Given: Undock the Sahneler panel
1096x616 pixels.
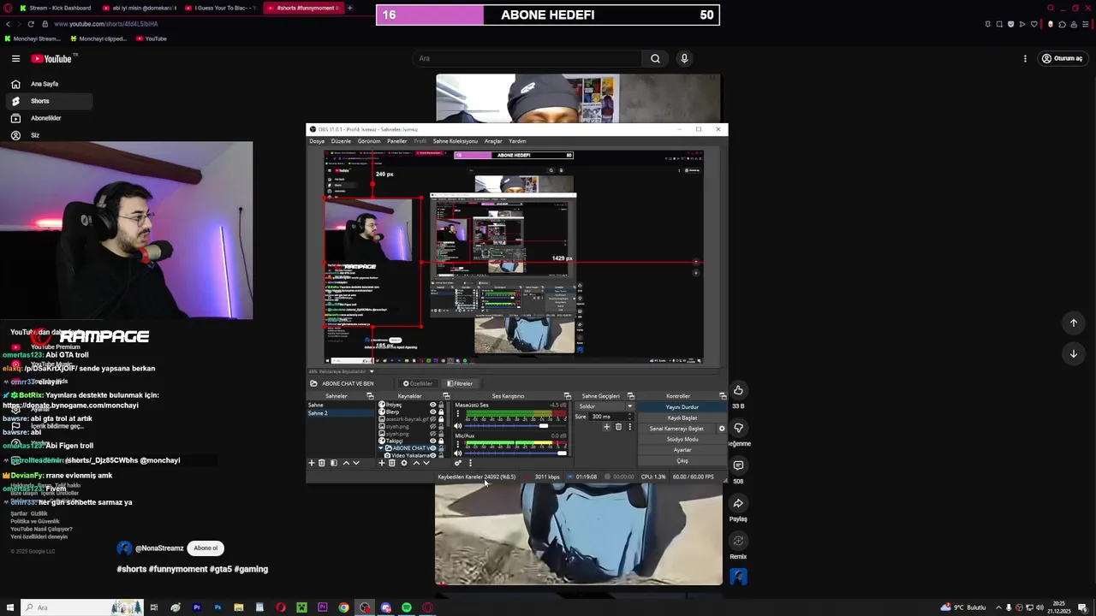Looking at the screenshot, I should (x=370, y=396).
